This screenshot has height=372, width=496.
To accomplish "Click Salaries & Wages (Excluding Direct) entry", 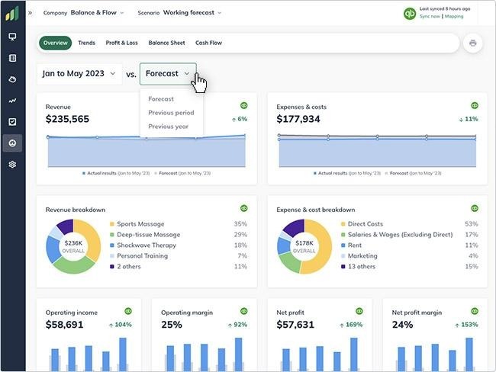I will (x=400, y=235).
